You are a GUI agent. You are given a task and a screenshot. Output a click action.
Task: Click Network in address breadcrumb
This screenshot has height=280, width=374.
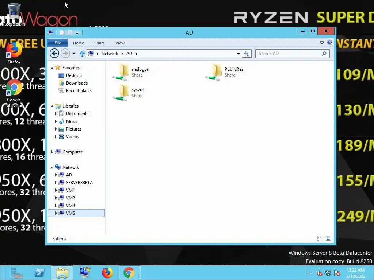[110, 54]
